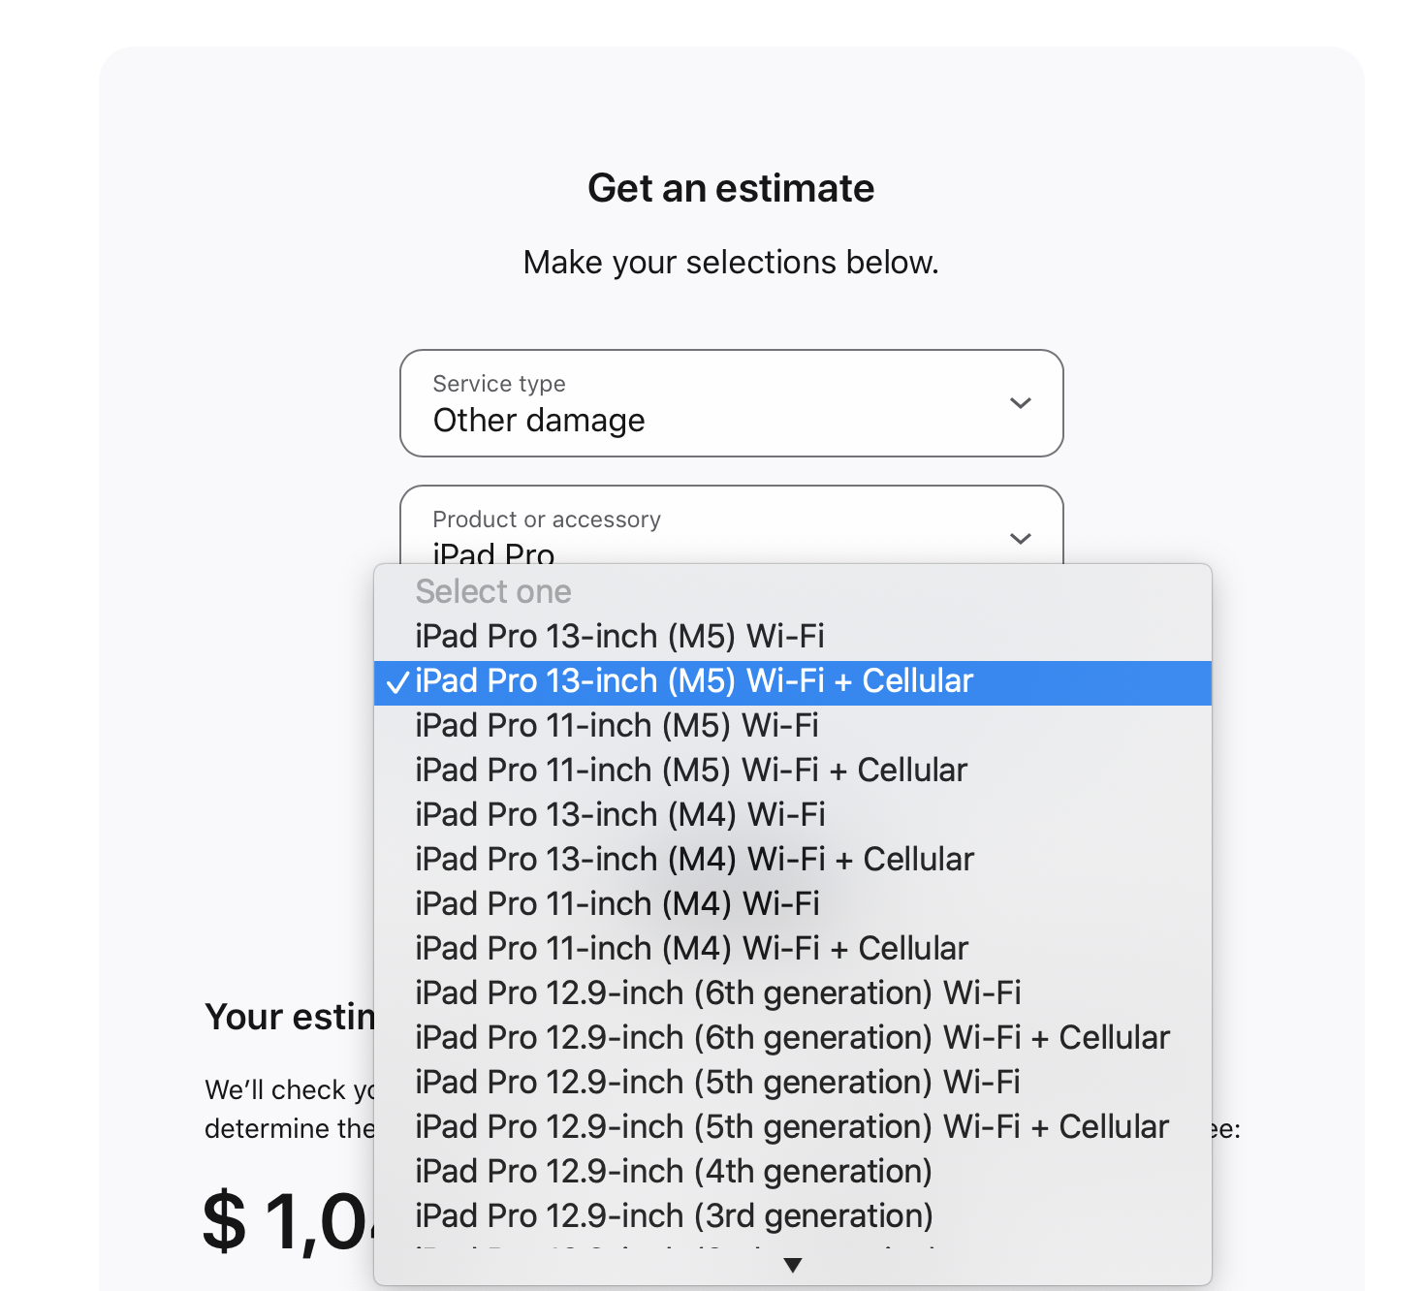This screenshot has width=1423, height=1291.
Task: Pick iPad Pro 11-inch (M5) Wi-Fi + Cellular
Action: (x=691, y=771)
